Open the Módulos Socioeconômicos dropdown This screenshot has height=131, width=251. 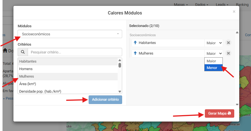(70, 34)
